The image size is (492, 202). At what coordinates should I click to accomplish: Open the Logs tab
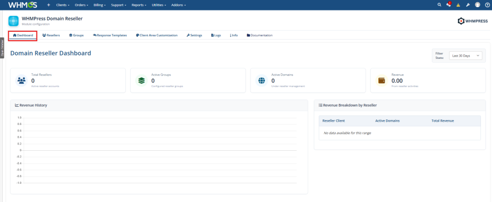pyautogui.click(x=216, y=35)
